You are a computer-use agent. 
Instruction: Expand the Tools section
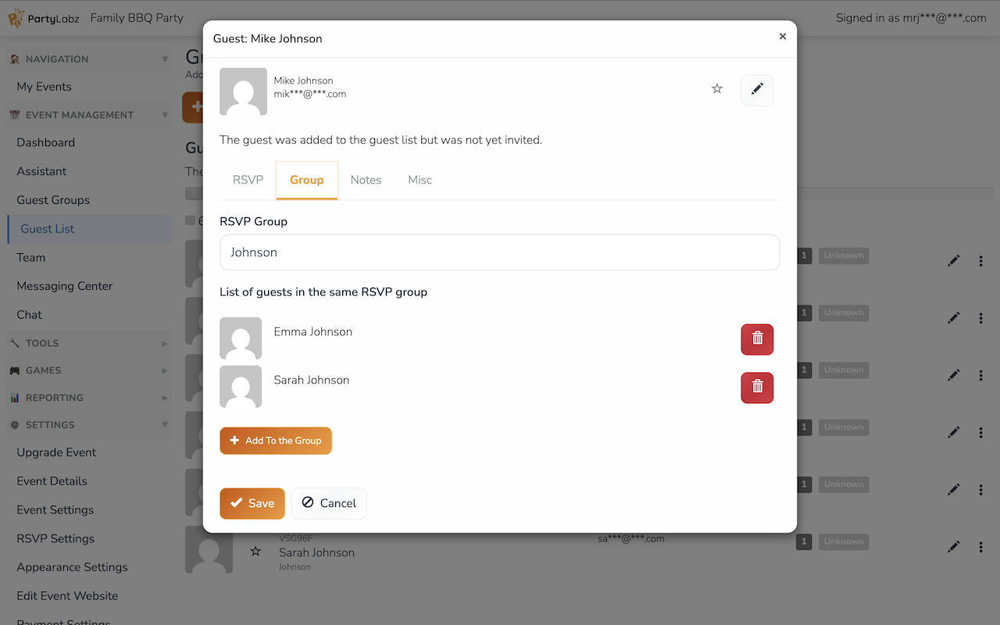pos(87,343)
